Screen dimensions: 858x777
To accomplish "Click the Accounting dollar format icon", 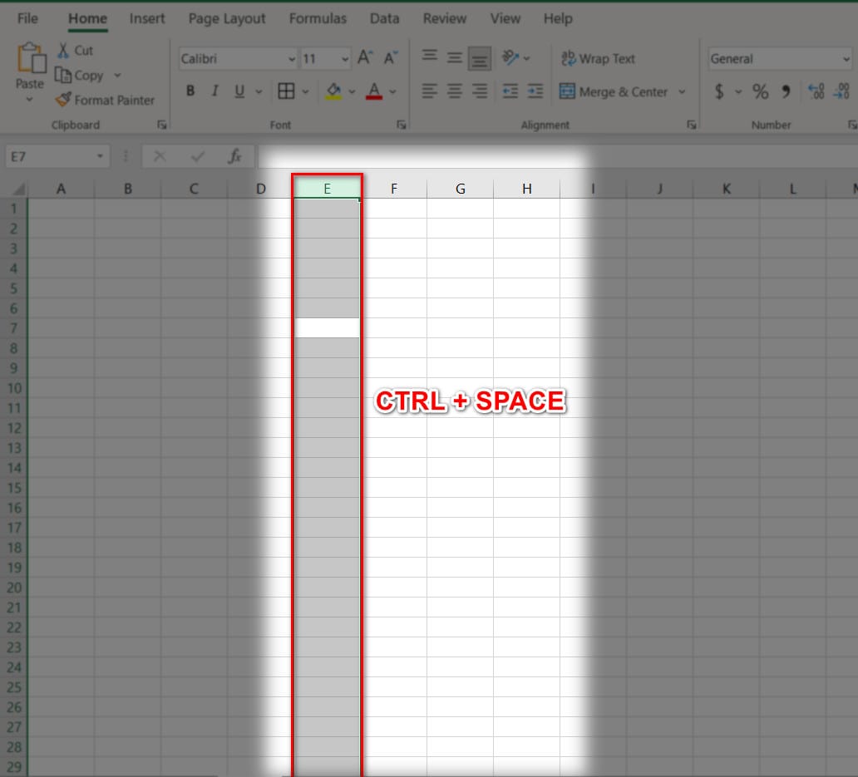I will point(719,91).
